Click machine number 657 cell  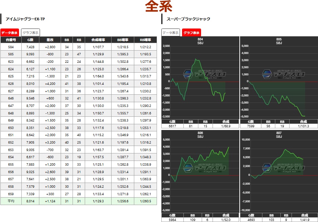tap(11, 179)
